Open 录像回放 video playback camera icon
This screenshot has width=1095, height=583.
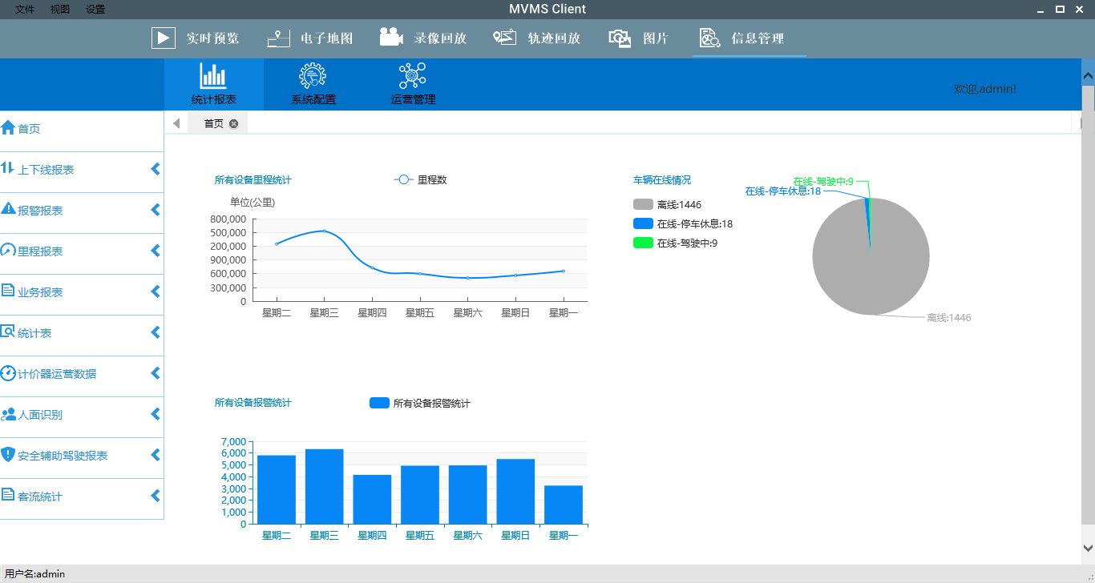[391, 38]
